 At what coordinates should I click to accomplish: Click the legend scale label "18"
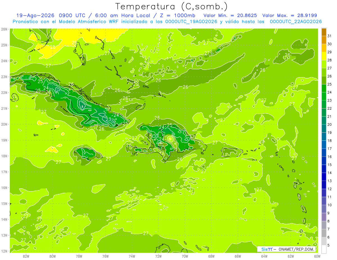pyautogui.click(x=330, y=141)
